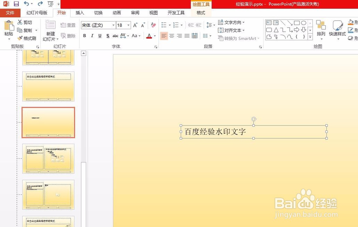This screenshot has height=227, width=358.
Task: Switch to 幻灯片母版 Slide Master tab
Action: coord(37,13)
